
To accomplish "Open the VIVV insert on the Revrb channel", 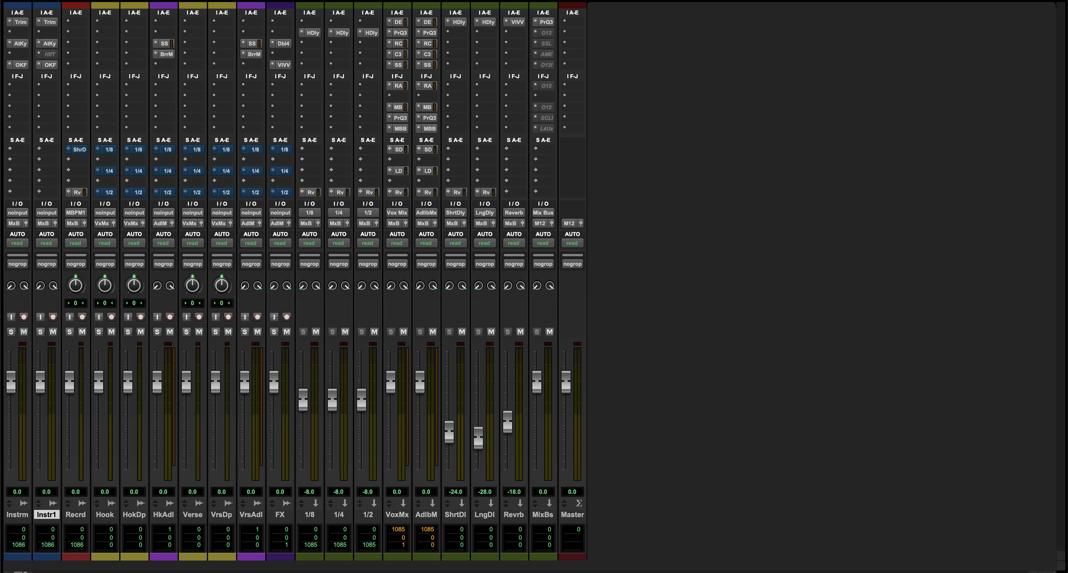I will [x=515, y=22].
